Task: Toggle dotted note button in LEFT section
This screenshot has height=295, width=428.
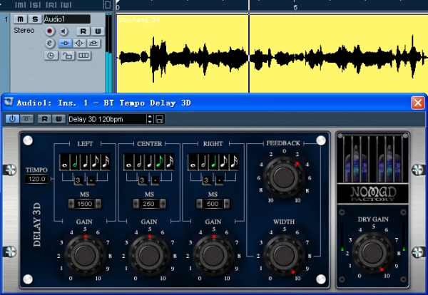Action: click(91, 180)
